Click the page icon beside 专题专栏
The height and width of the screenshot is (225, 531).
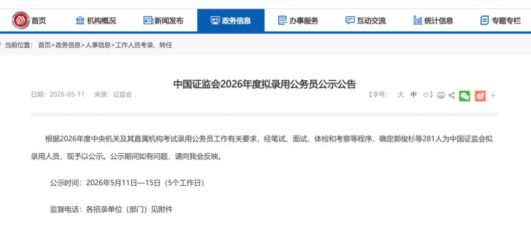[x=485, y=20]
